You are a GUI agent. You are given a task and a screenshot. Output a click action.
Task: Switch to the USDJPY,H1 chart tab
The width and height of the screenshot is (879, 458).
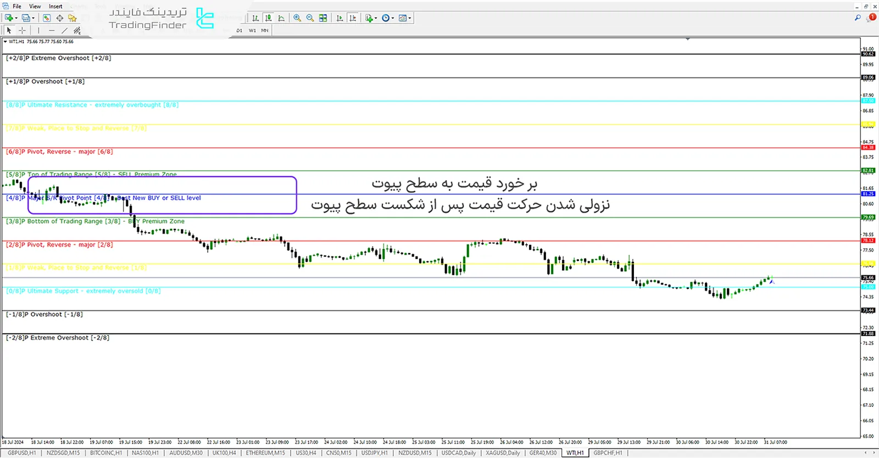pyautogui.click(x=374, y=453)
